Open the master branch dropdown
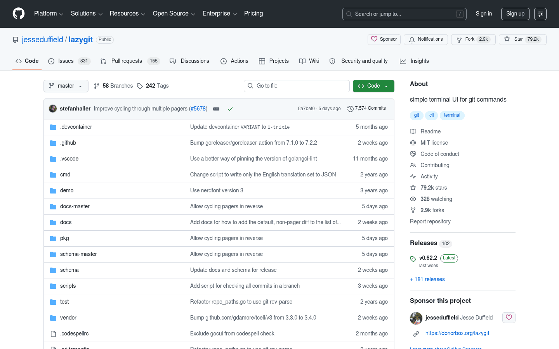The width and height of the screenshot is (559, 349). 66,86
